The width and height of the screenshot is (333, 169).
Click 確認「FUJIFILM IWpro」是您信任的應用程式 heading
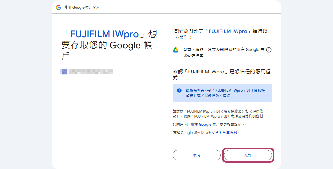pos(222,74)
